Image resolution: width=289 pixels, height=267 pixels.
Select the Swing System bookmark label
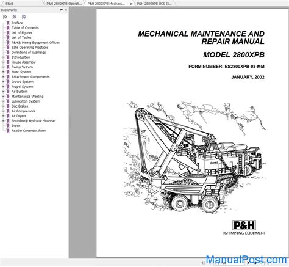pos(22,67)
